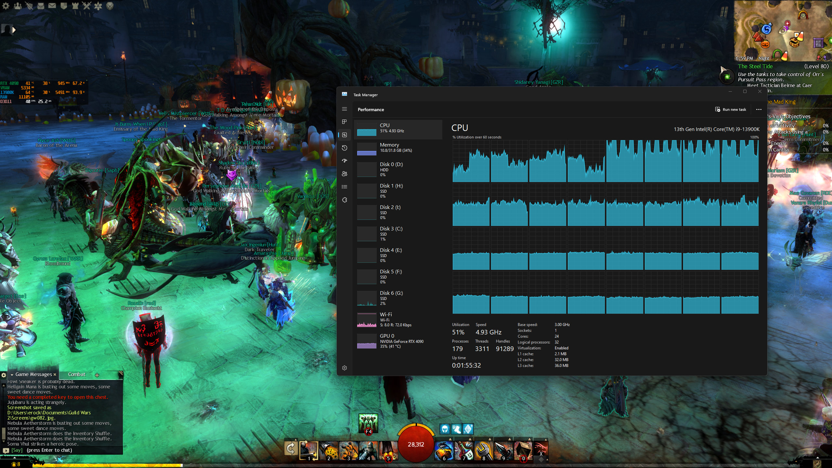
Task: Open the game menu gear icon
Action: (6, 6)
